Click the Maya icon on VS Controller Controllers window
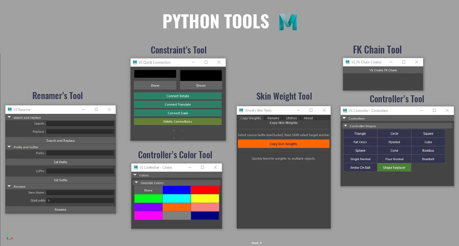Viewport: 459px width, 246px height. point(345,110)
